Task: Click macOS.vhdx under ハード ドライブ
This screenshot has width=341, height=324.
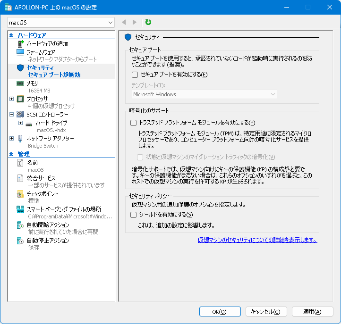Action: 51,130
